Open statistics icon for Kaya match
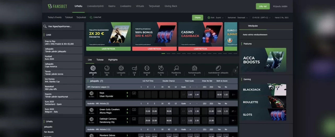This screenshot has height=137, width=335. (x=134, y=93)
